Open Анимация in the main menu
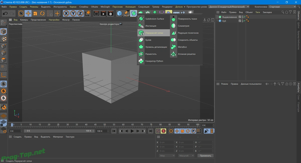This screenshot has height=163, width=301. point(130,7)
